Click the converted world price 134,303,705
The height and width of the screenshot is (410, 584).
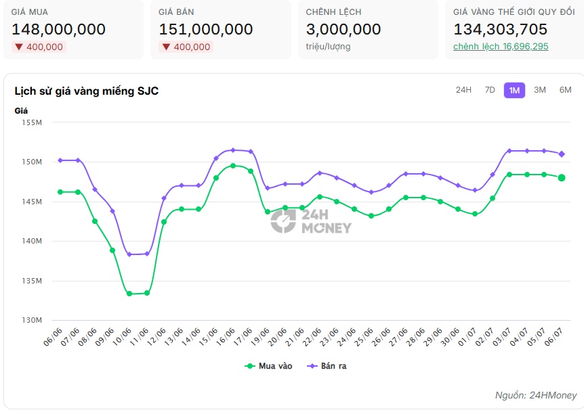[x=500, y=29]
